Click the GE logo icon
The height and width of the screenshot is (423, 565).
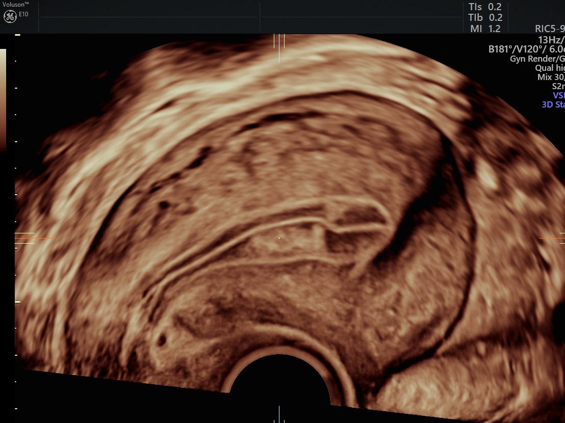(x=11, y=15)
